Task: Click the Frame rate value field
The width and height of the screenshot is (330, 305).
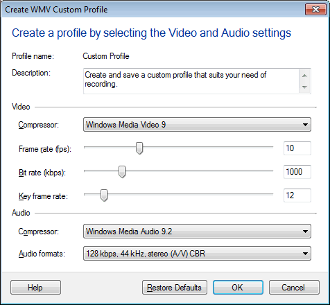Action: [297, 148]
